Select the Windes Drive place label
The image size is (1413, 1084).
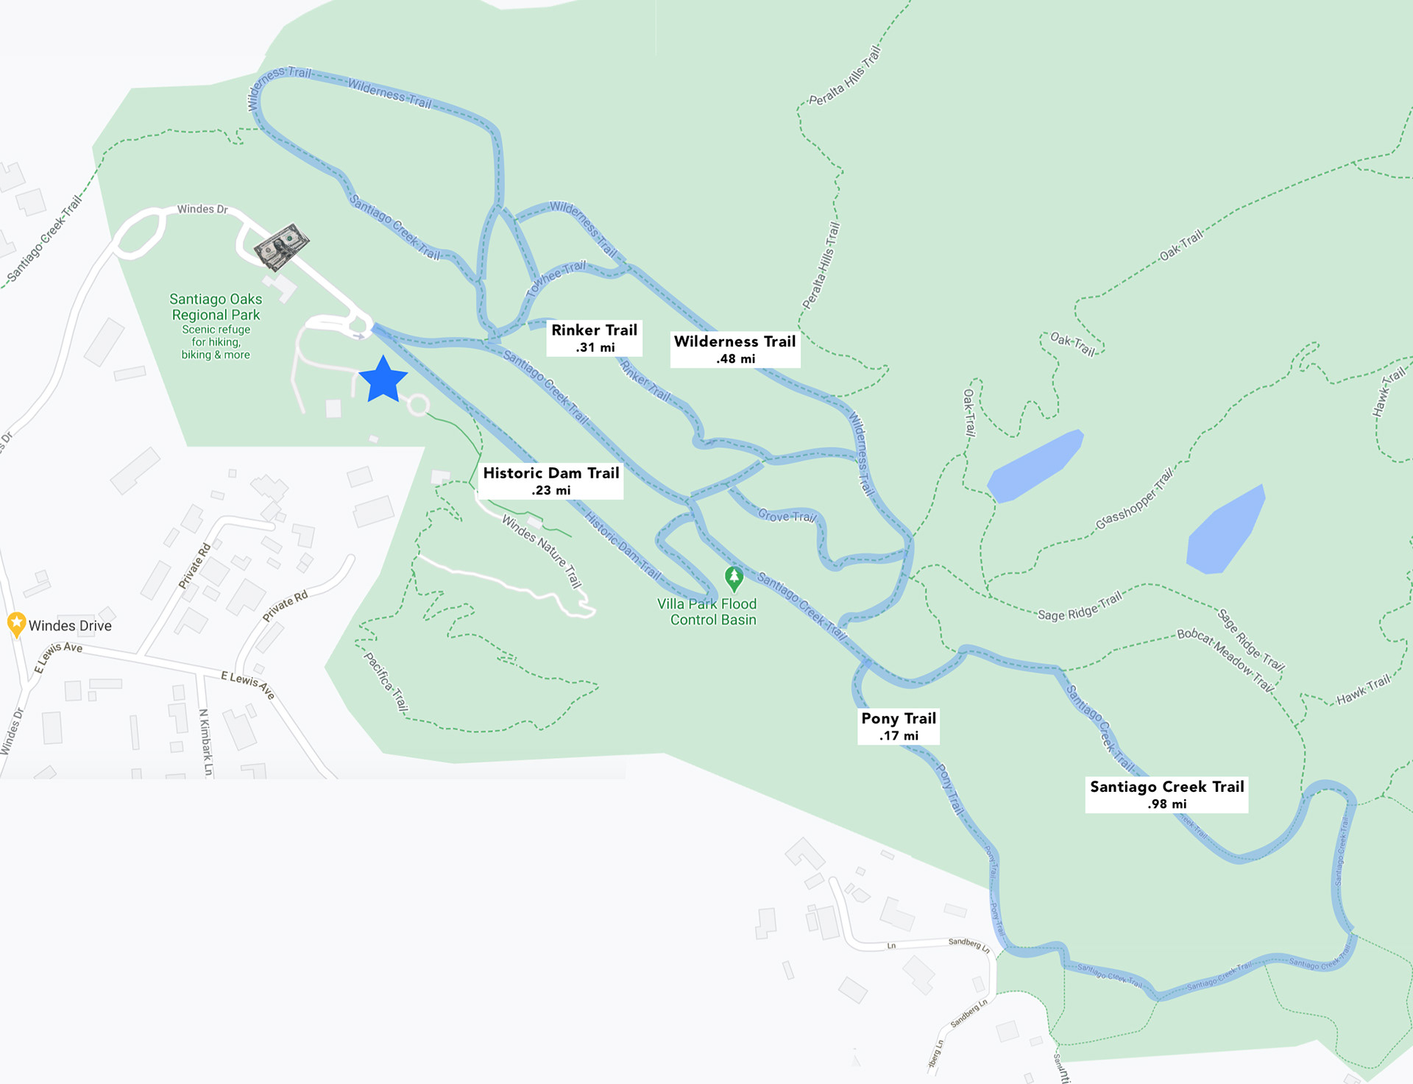point(70,626)
